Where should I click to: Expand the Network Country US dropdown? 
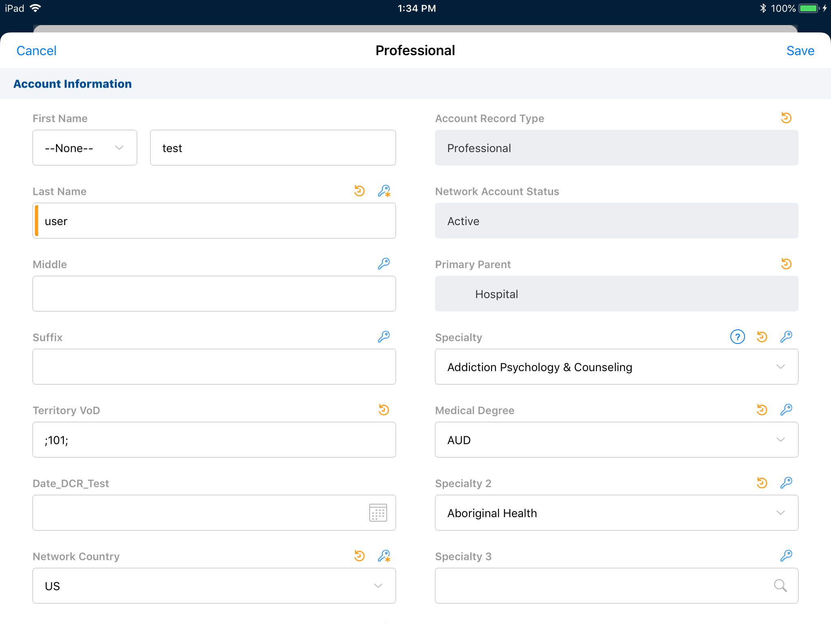point(214,586)
